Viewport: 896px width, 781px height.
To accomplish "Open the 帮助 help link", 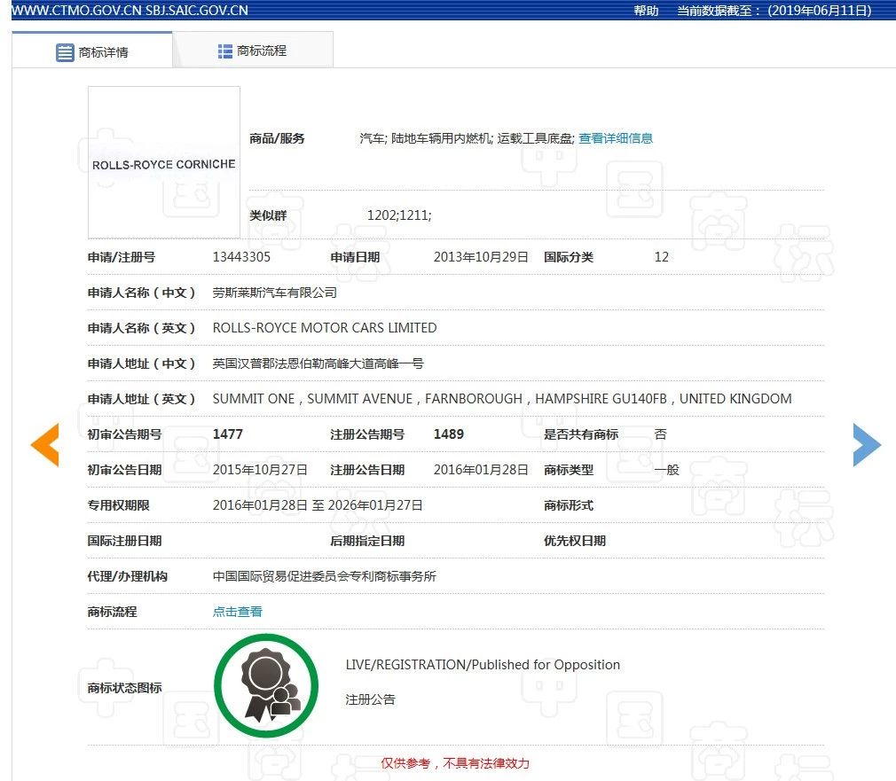I will [647, 11].
